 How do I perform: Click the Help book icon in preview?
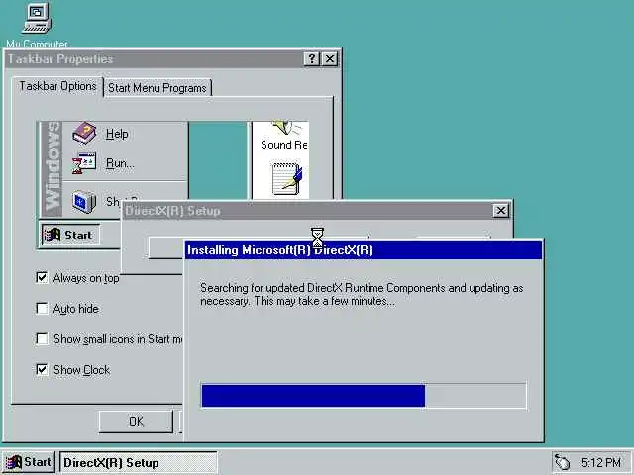tap(84, 134)
